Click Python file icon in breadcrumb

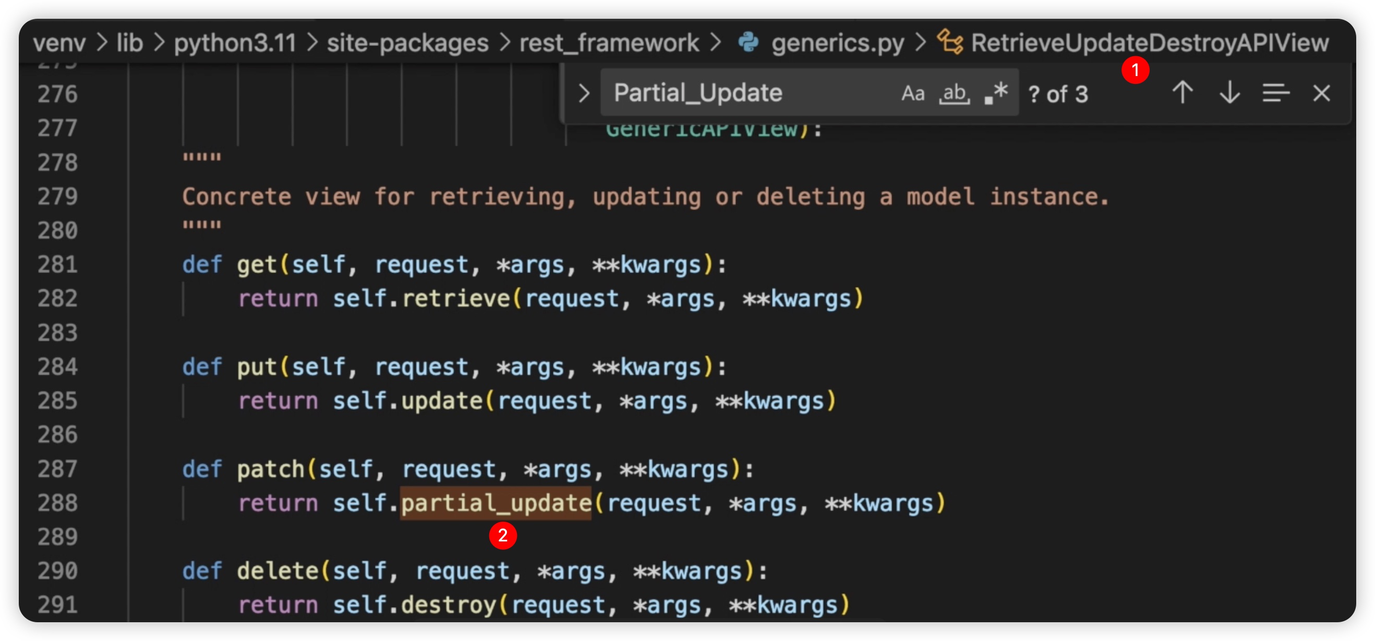click(x=748, y=43)
